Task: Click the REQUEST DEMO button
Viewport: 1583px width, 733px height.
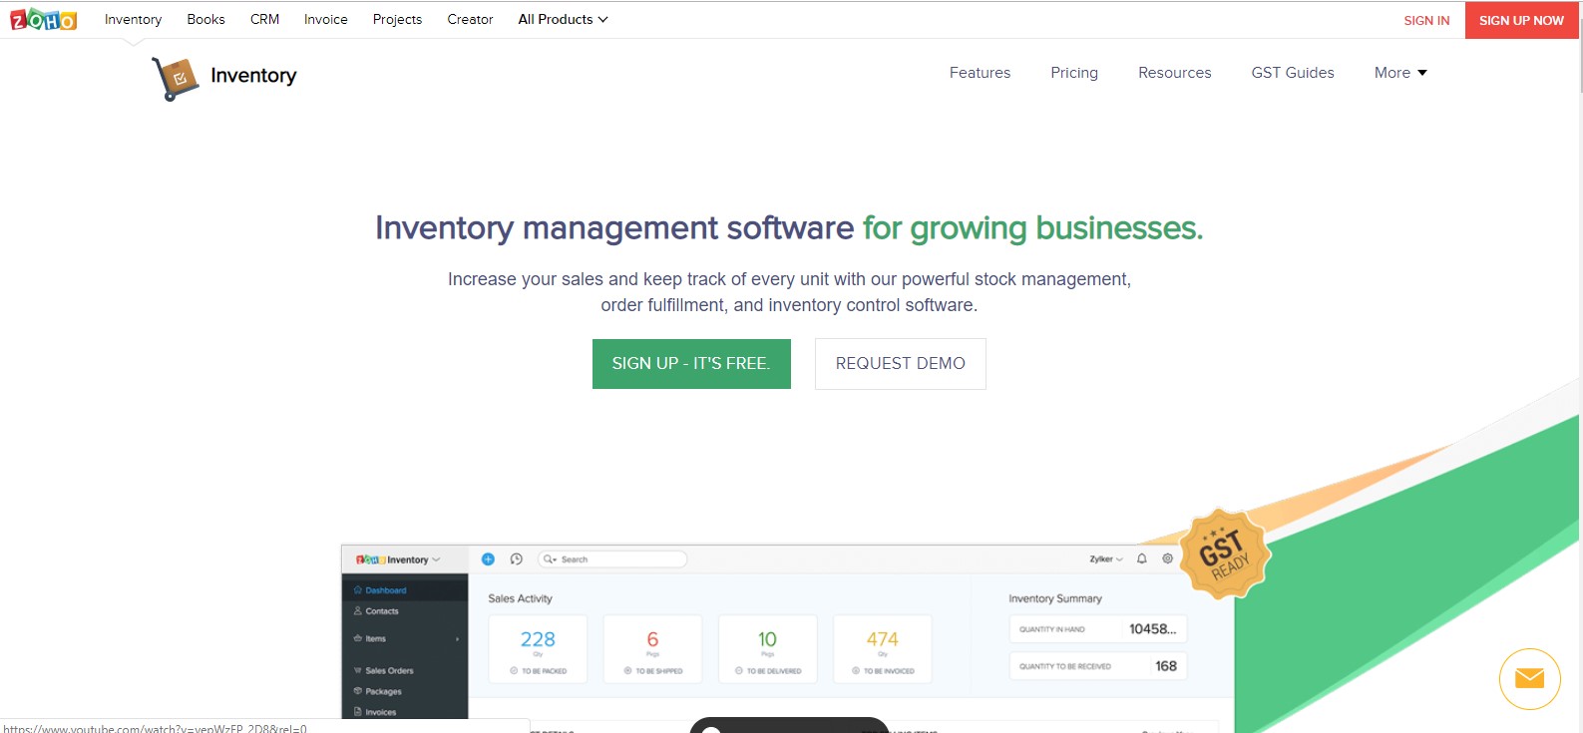Action: [x=901, y=364]
